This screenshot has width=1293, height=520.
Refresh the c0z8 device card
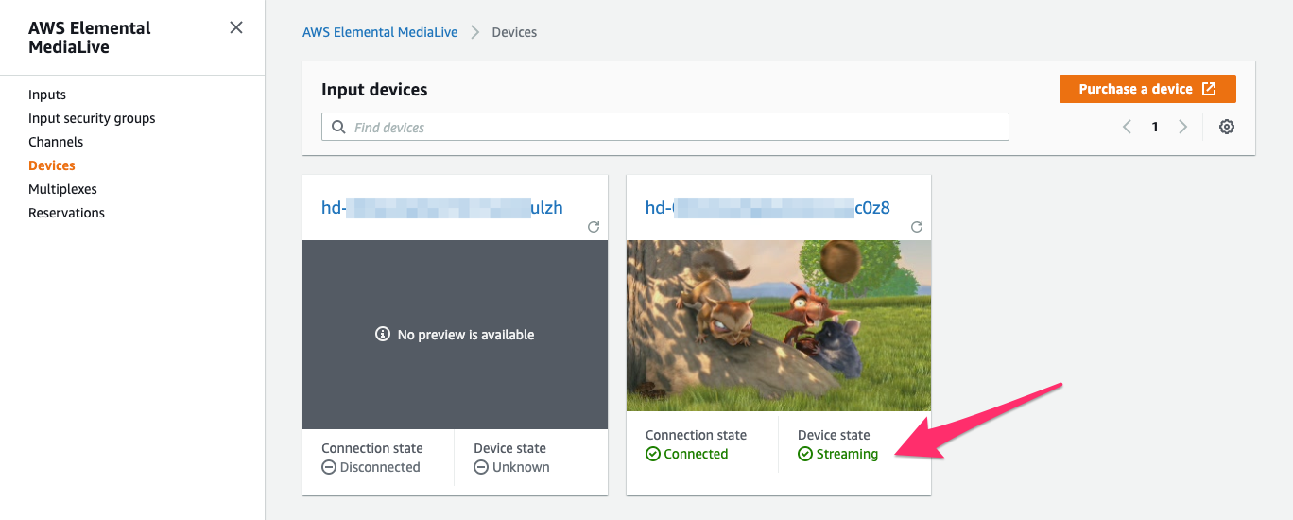coord(917,227)
